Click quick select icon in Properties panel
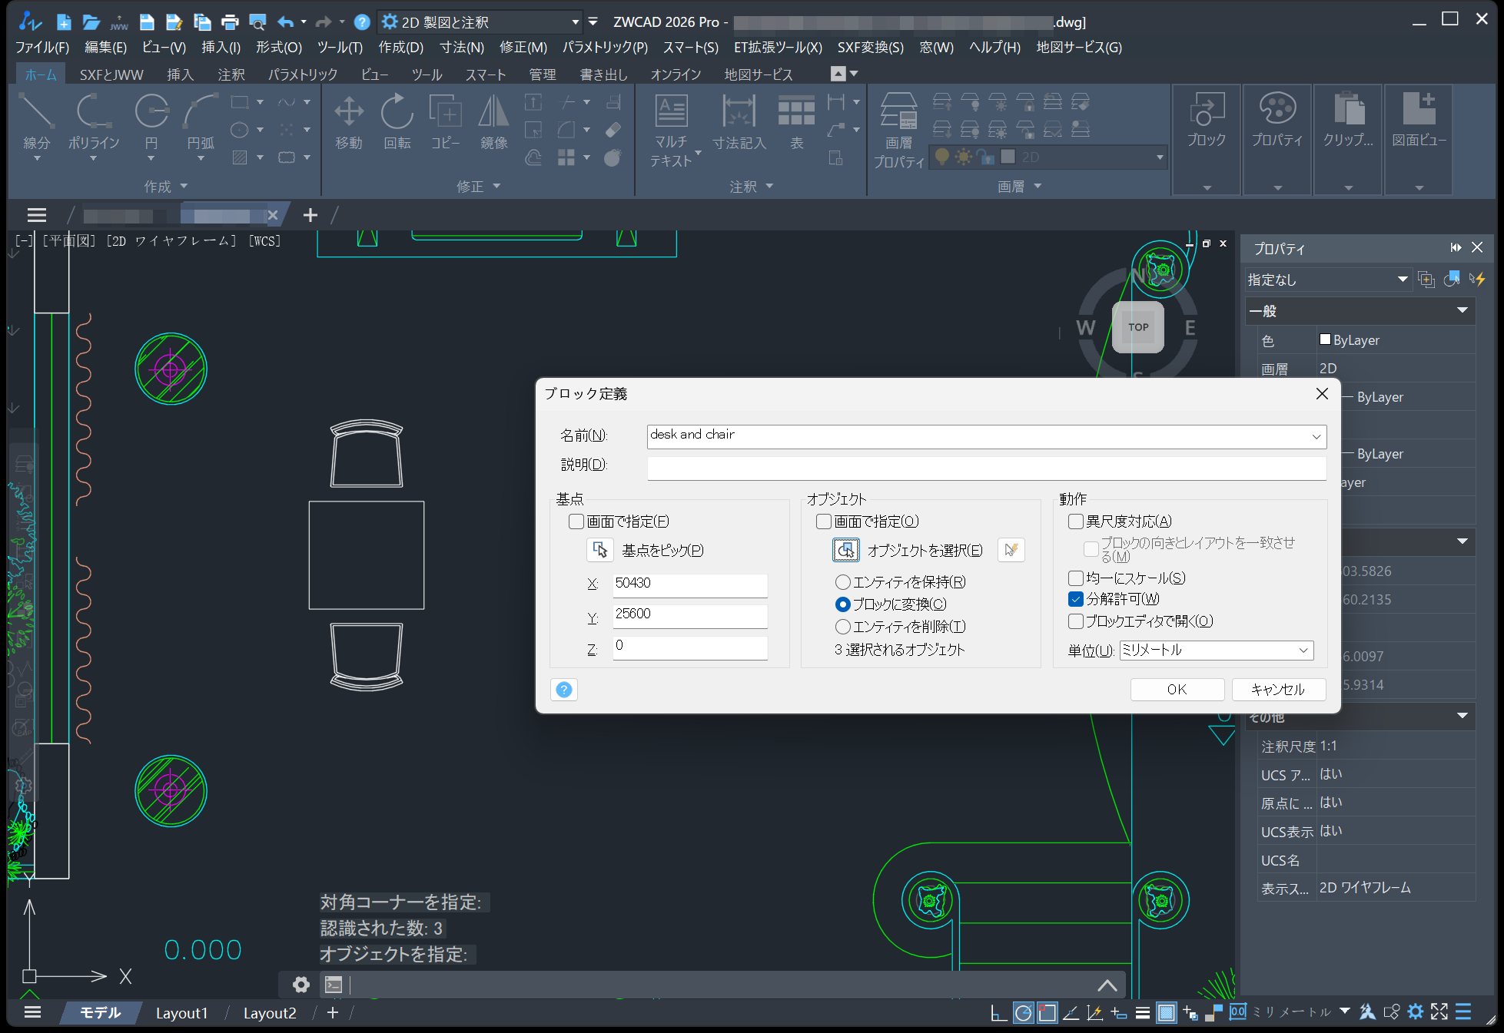 click(1477, 280)
